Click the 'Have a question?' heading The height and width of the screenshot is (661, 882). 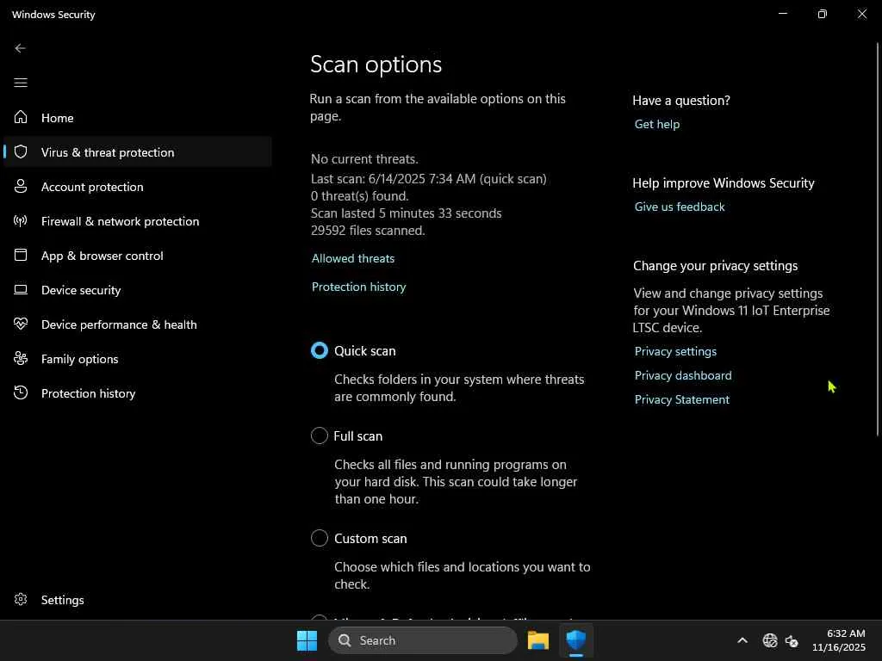click(681, 101)
